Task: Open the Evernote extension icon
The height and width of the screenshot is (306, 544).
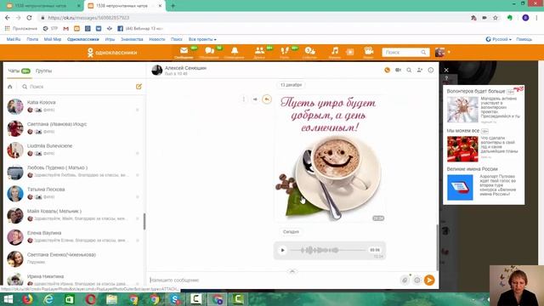Action: coord(510,18)
